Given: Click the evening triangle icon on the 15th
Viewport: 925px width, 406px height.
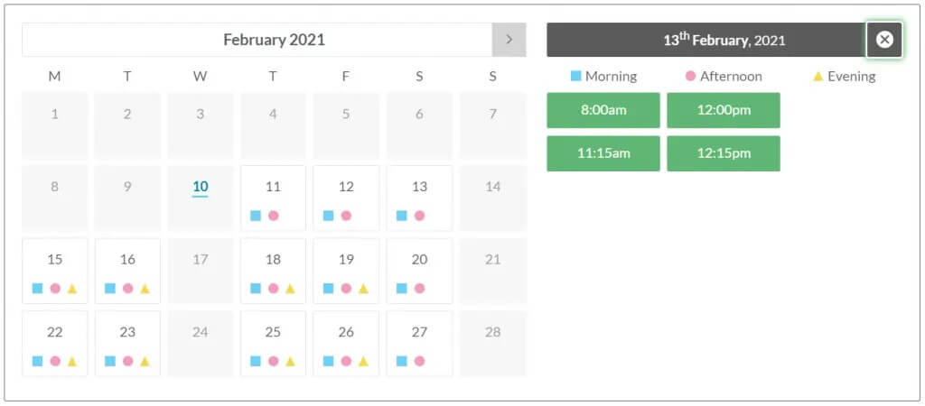Looking at the screenshot, I should (x=72, y=289).
